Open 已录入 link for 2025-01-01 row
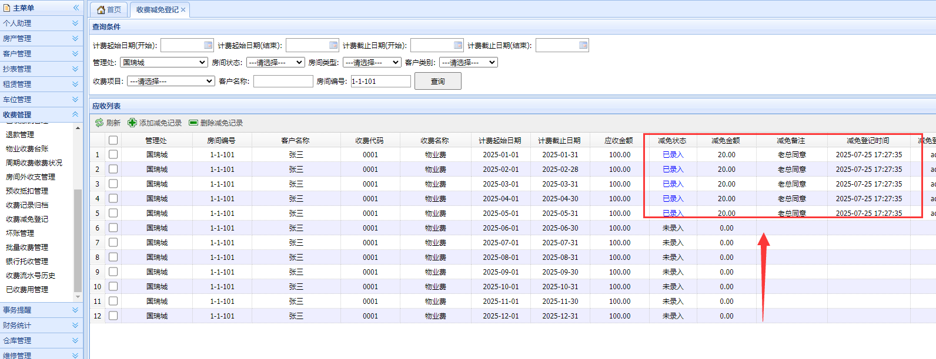This screenshot has width=936, height=359. tap(673, 155)
